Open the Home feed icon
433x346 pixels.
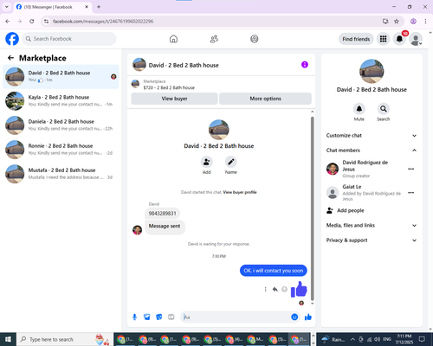(x=173, y=39)
